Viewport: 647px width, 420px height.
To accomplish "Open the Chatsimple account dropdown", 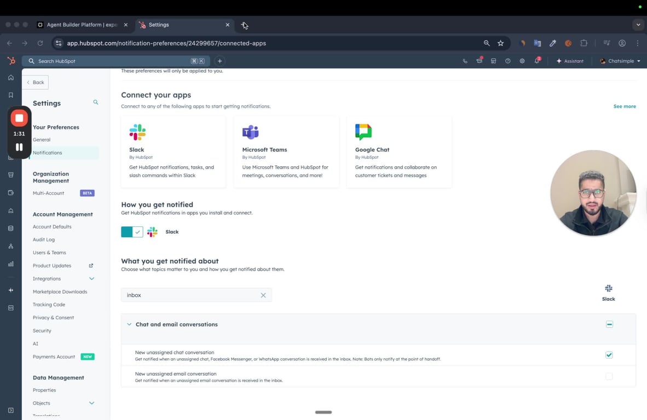I will [x=620, y=61].
